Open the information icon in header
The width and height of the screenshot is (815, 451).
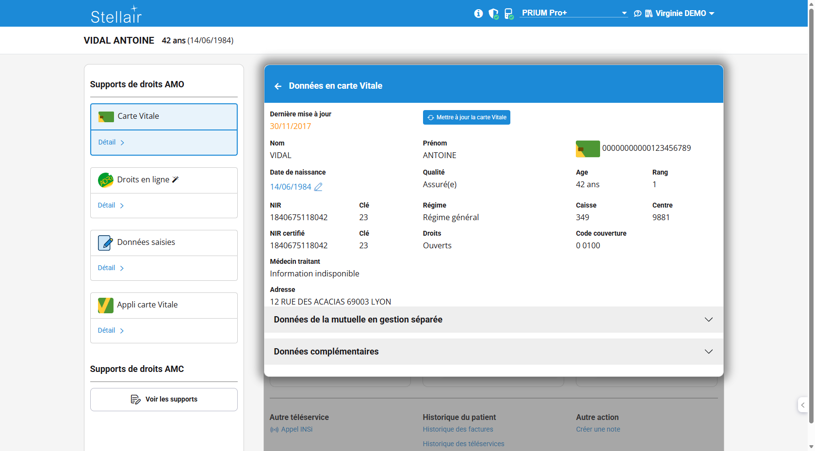(478, 14)
